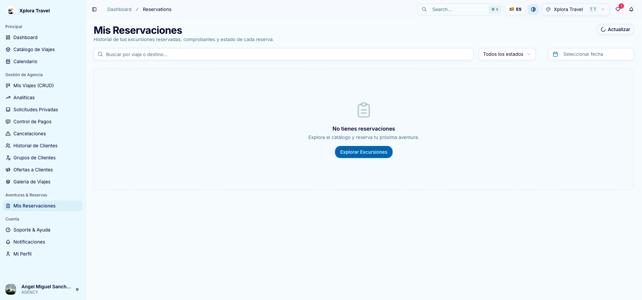Select Mis Reservaciones in sidebar
642x300 pixels.
(42, 206)
